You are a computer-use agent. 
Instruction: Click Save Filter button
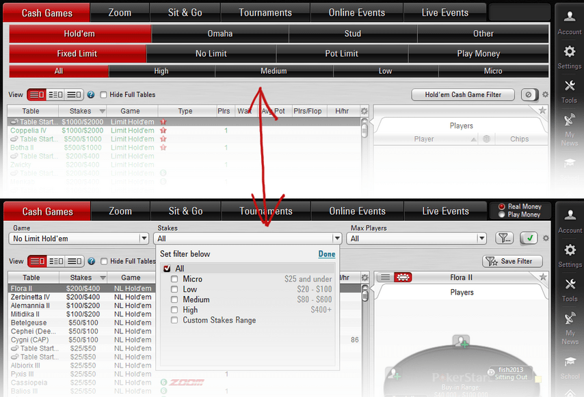tap(512, 261)
